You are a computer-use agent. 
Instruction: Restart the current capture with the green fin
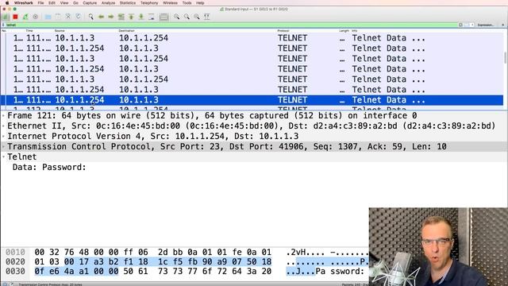pyautogui.click(x=25, y=17)
